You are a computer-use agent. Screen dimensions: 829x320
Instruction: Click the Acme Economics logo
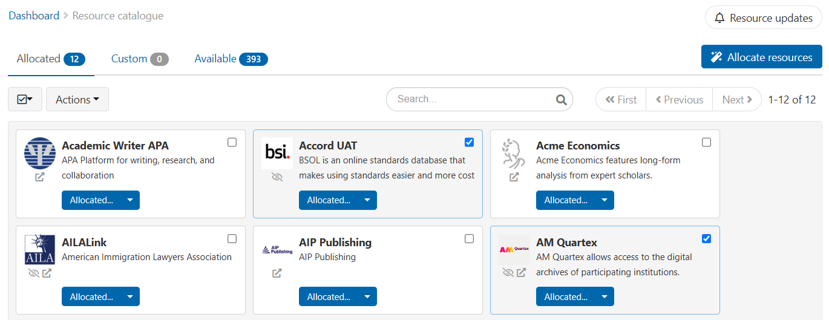513,153
